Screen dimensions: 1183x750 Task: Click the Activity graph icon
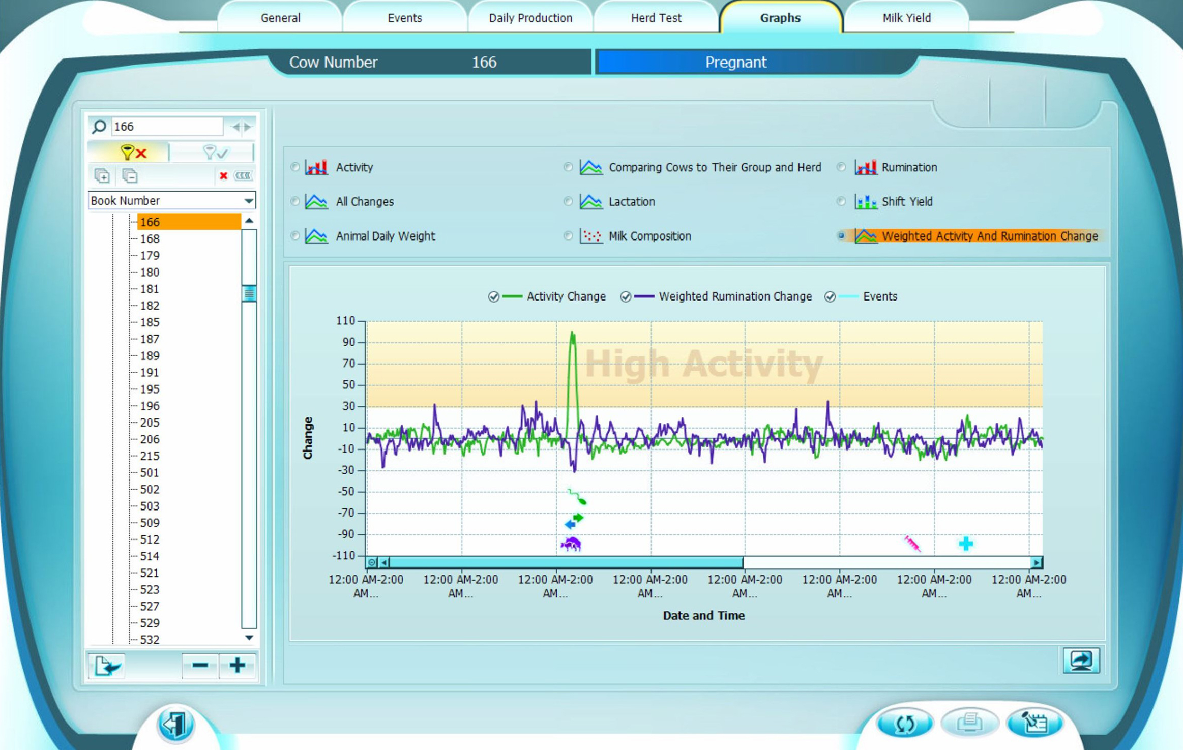coord(316,167)
